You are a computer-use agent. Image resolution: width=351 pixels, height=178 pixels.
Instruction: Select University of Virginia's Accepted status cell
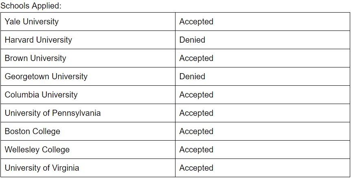coord(196,168)
